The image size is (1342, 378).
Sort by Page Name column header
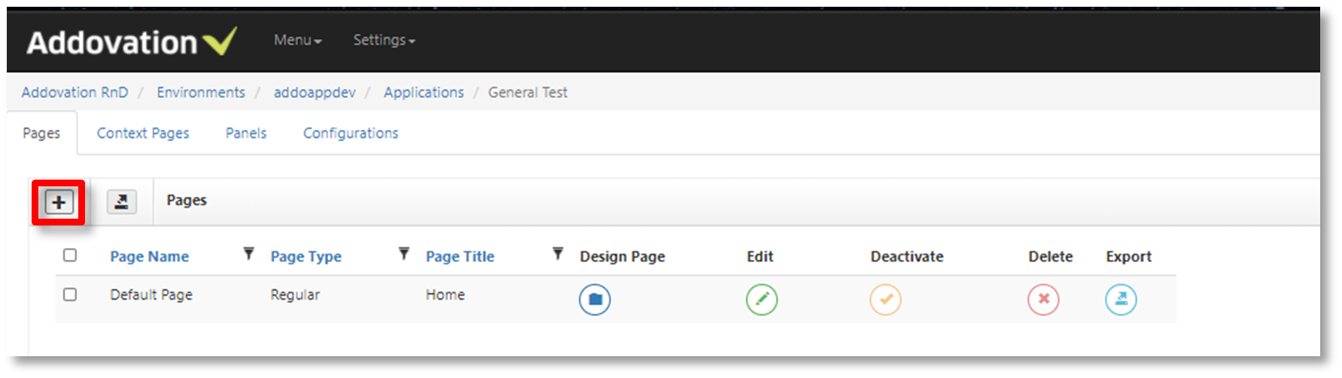pos(150,256)
